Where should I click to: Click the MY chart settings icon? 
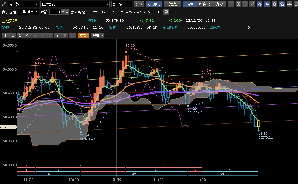click(x=282, y=4)
